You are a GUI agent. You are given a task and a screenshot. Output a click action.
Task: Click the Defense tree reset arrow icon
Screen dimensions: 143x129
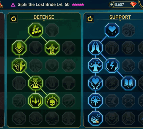point(14,19)
